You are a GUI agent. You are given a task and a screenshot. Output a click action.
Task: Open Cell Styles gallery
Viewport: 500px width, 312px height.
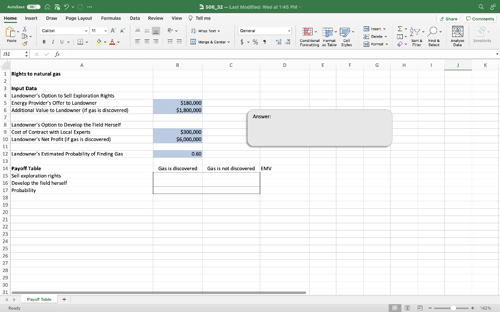pos(347,37)
